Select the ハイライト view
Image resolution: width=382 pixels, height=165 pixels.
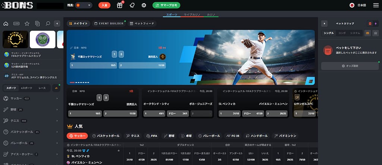coord(78,23)
